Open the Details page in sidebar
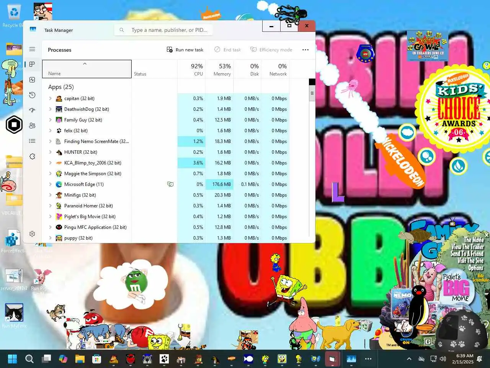The image size is (490, 368). tap(32, 141)
